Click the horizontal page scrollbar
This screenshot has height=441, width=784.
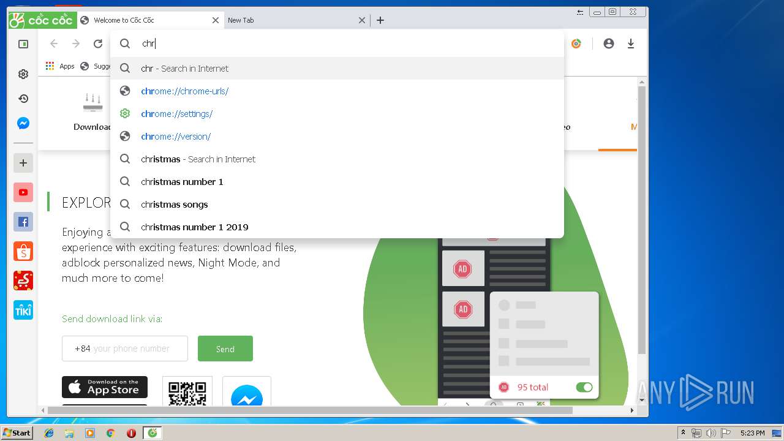[x=310, y=410]
